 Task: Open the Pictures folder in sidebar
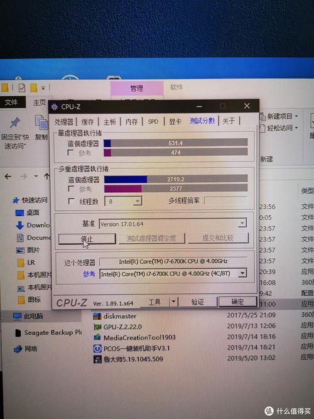coord(28,250)
